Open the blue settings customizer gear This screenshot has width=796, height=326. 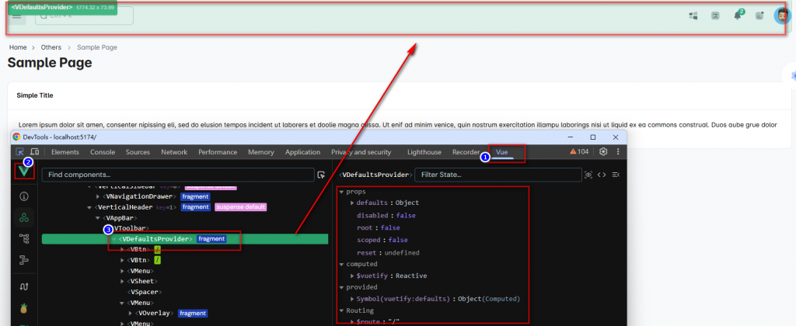pos(792,76)
